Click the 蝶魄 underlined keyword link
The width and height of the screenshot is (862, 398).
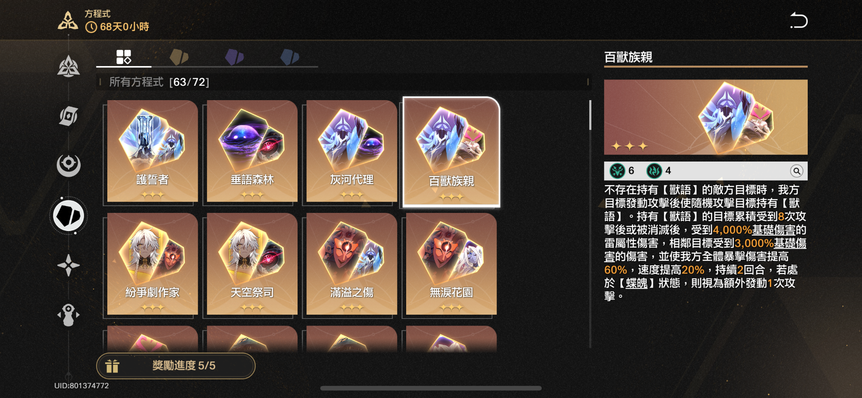tap(636, 283)
